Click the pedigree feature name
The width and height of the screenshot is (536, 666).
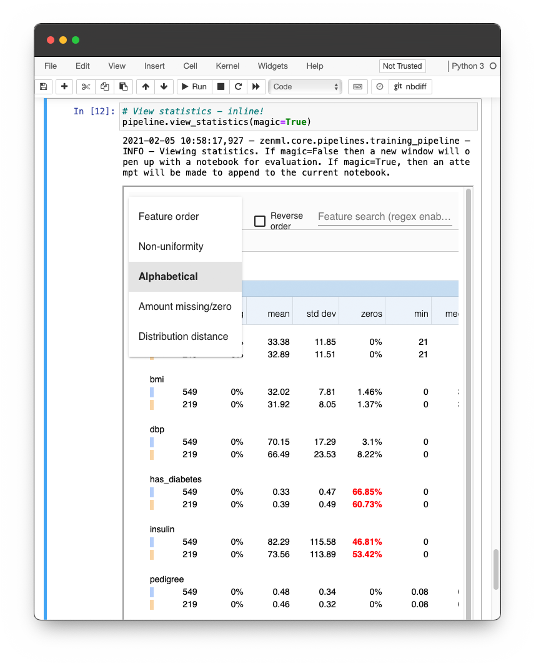tap(167, 579)
